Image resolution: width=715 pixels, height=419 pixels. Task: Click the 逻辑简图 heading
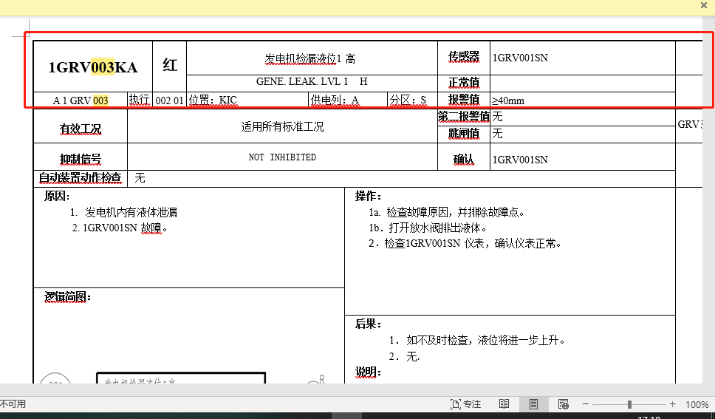66,297
